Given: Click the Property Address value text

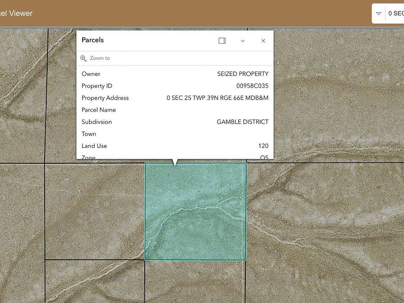Looking at the screenshot, I should (x=217, y=98).
